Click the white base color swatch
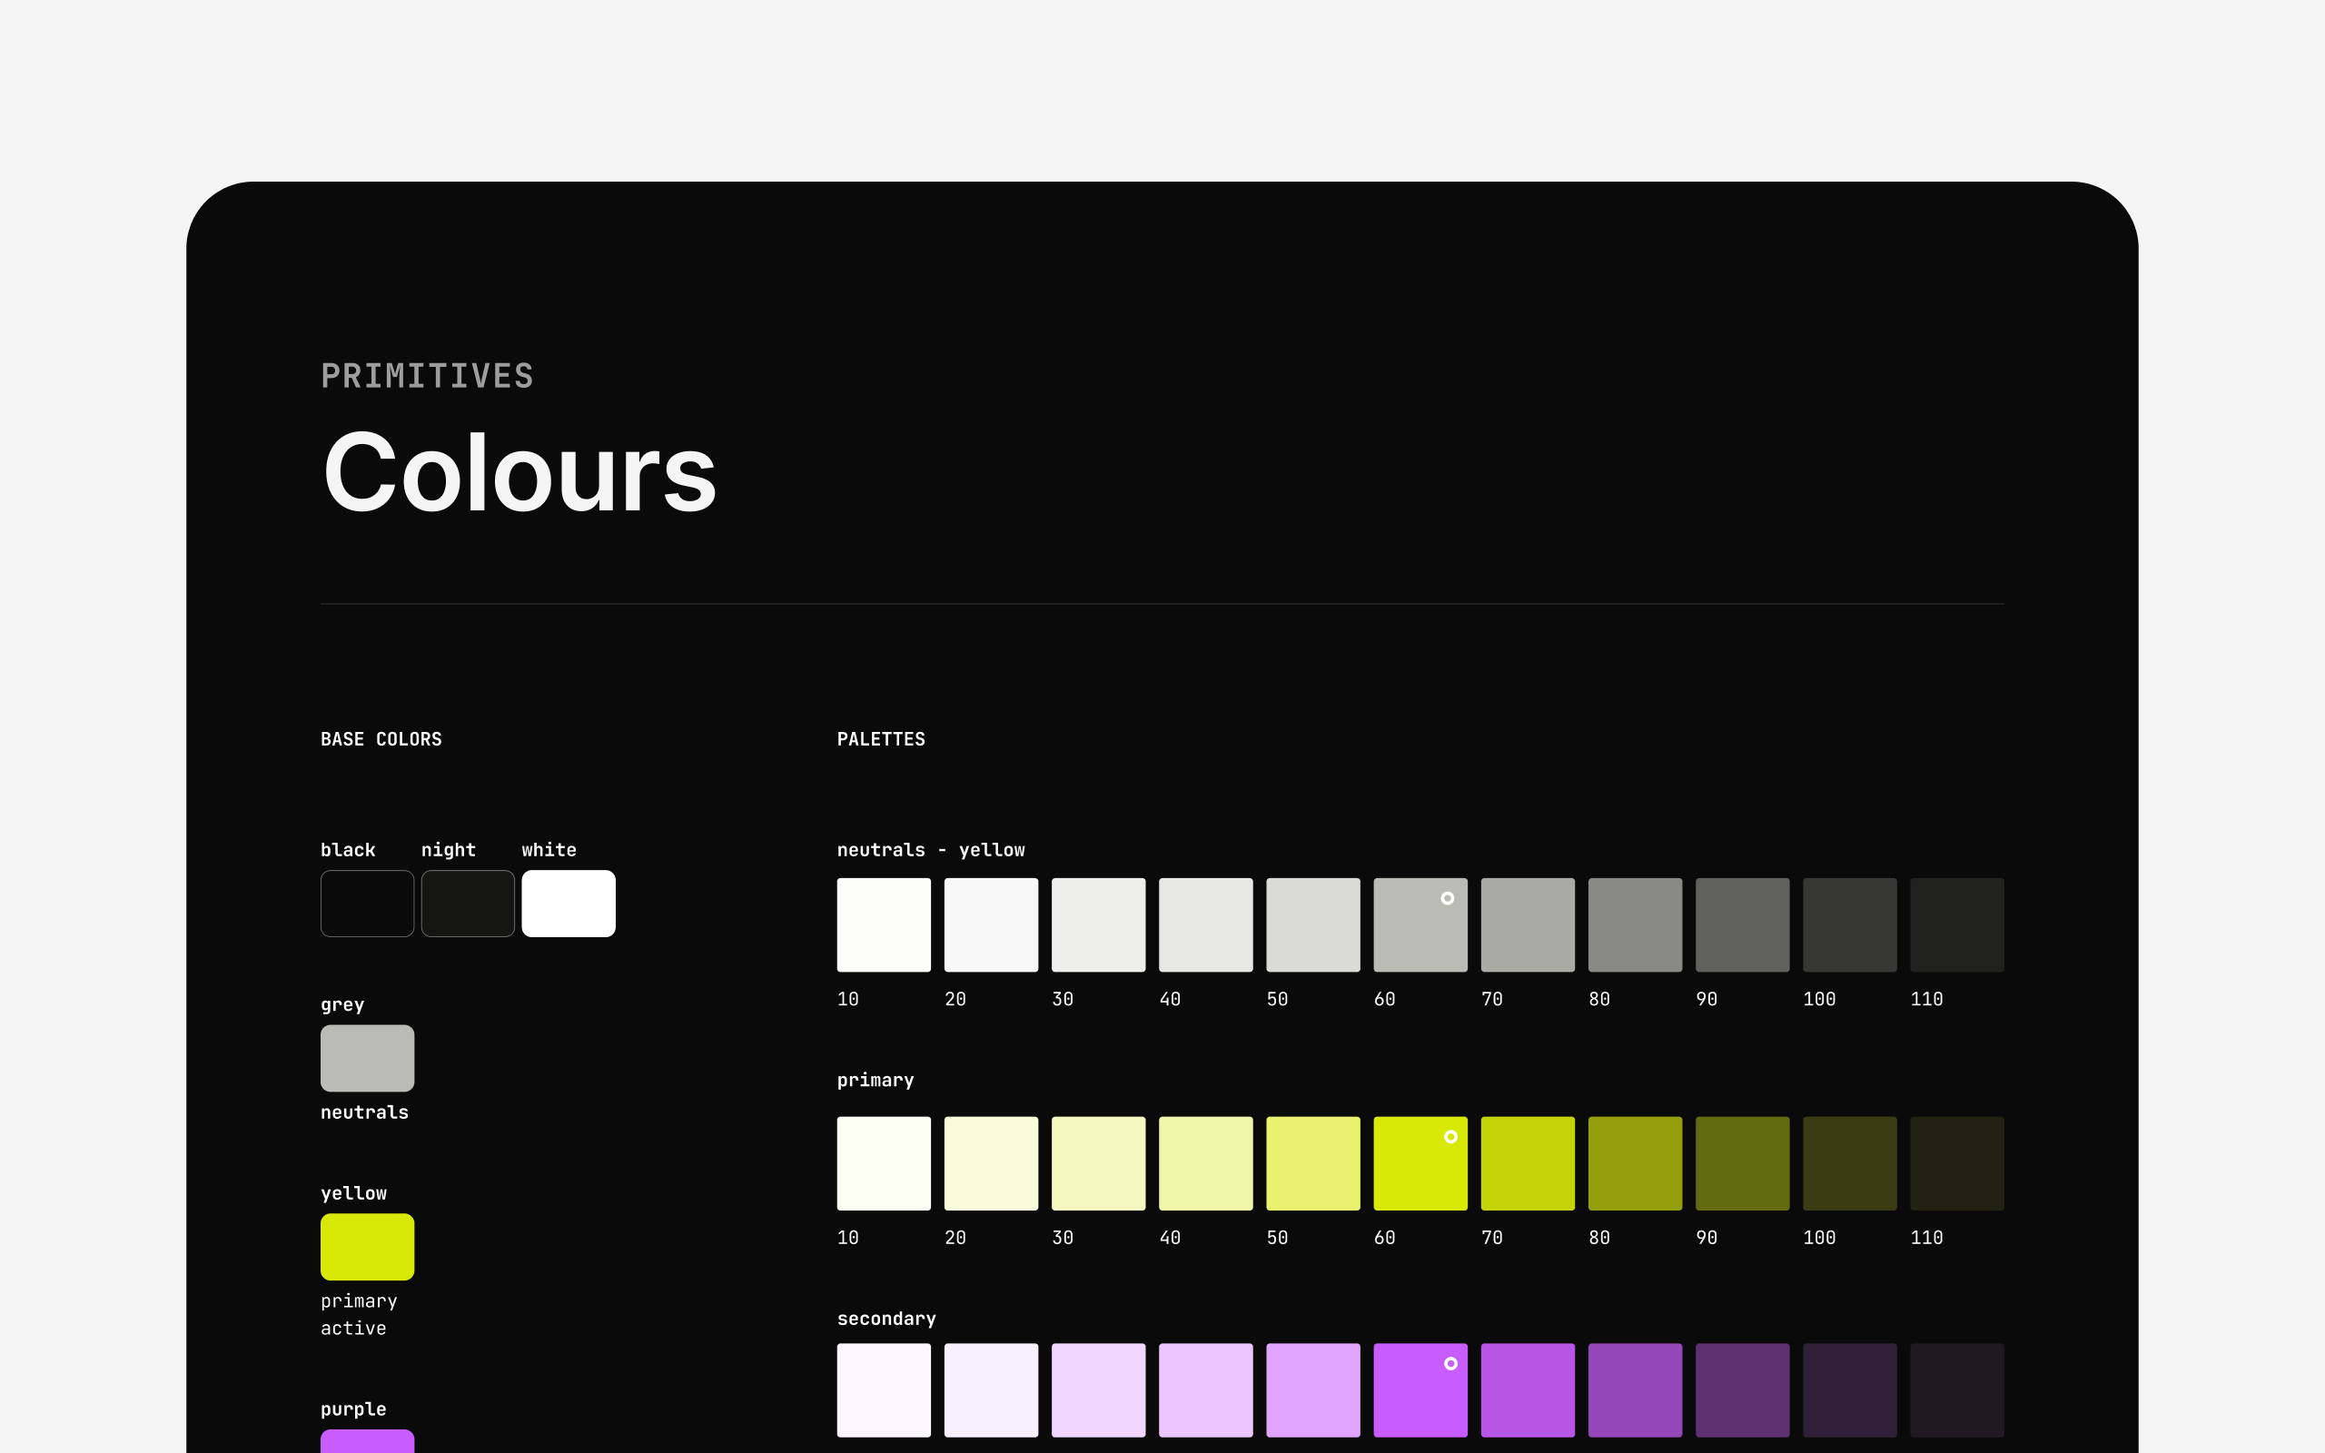This screenshot has height=1453, width=2325. point(569,904)
